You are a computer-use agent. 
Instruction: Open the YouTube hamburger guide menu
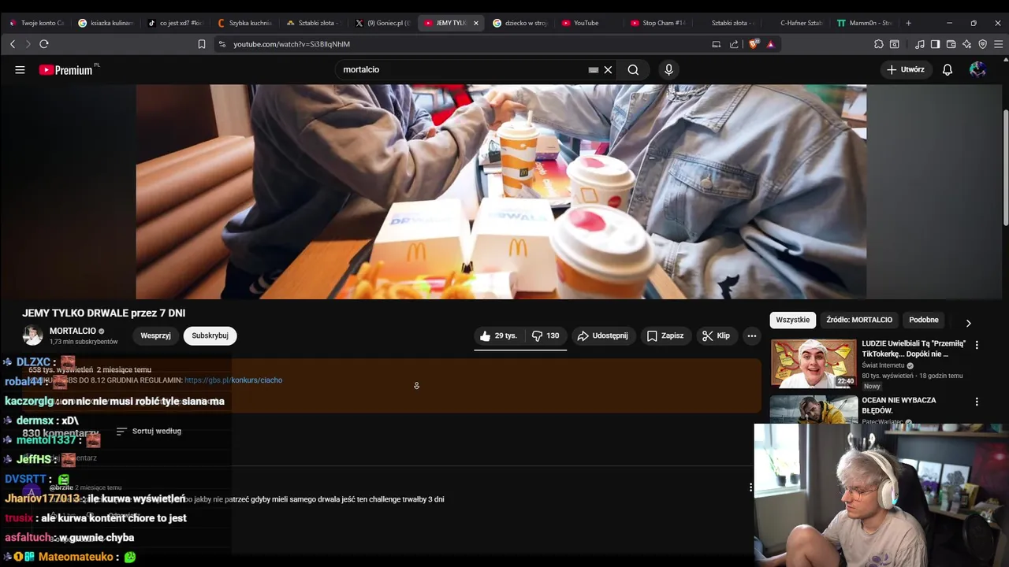pyautogui.click(x=20, y=69)
